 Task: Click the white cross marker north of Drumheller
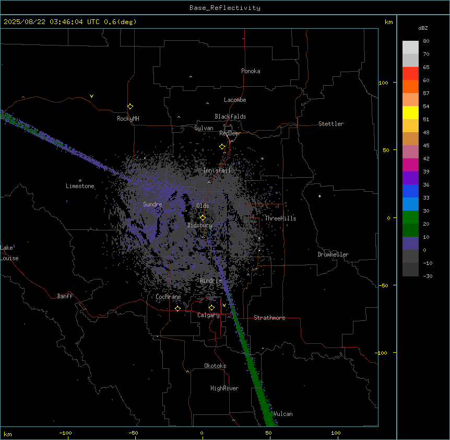(x=319, y=196)
